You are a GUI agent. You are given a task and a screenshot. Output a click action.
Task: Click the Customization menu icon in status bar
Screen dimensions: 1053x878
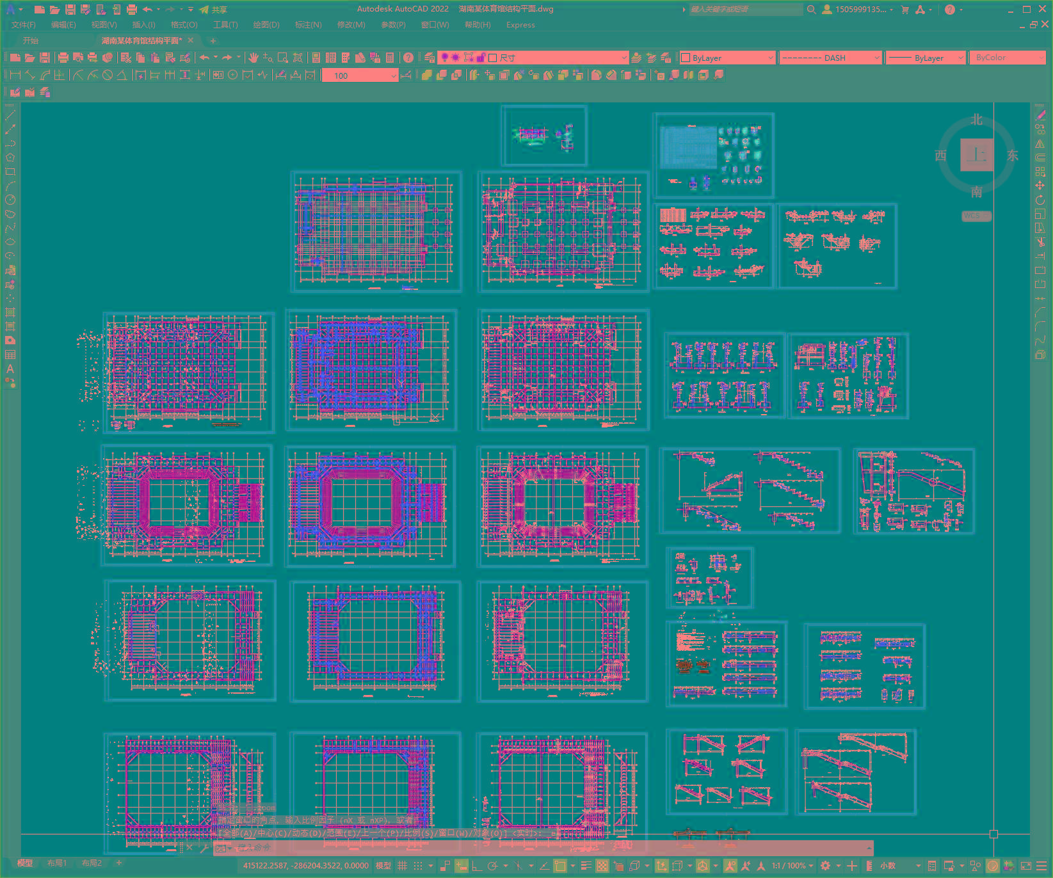pos(1042,866)
